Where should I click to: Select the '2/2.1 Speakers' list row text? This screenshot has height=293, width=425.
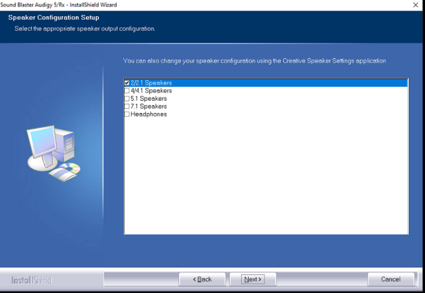pos(151,83)
